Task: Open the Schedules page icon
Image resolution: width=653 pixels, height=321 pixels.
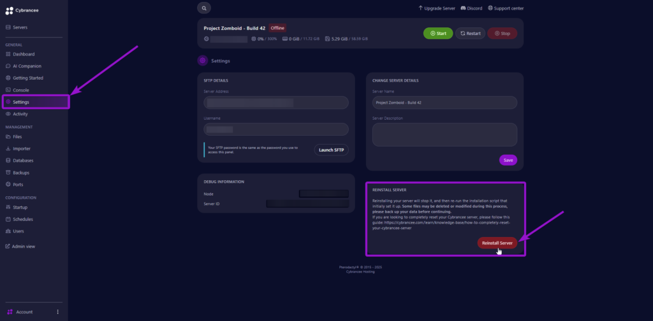Action: click(x=8, y=219)
